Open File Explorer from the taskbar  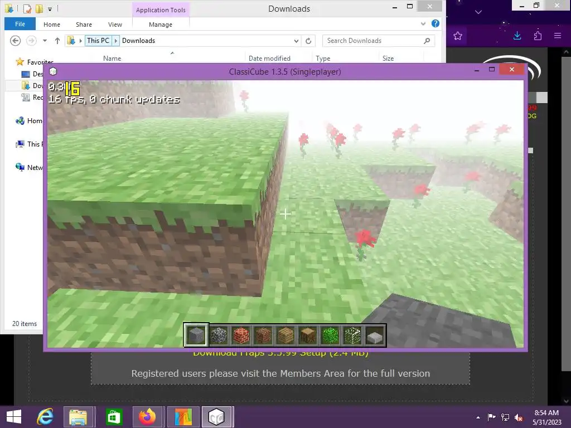pyautogui.click(x=78, y=417)
